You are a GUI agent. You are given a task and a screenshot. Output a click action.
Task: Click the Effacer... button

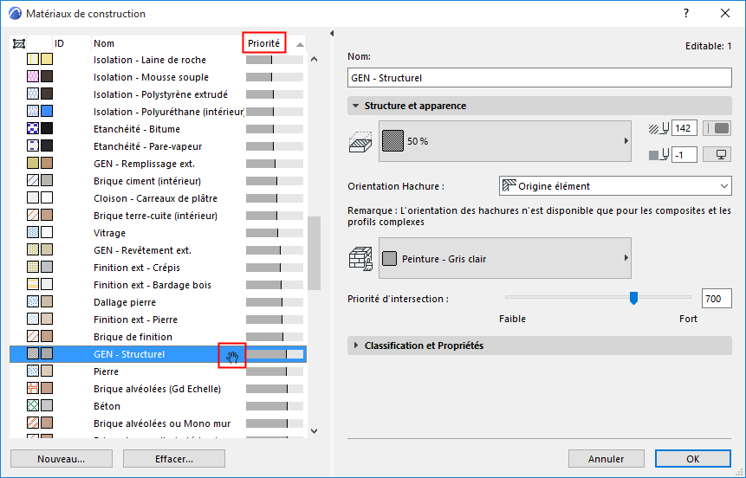click(173, 459)
